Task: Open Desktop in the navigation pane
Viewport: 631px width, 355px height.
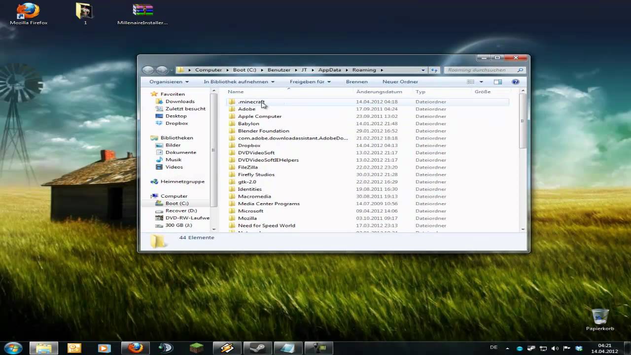Action: click(x=176, y=116)
